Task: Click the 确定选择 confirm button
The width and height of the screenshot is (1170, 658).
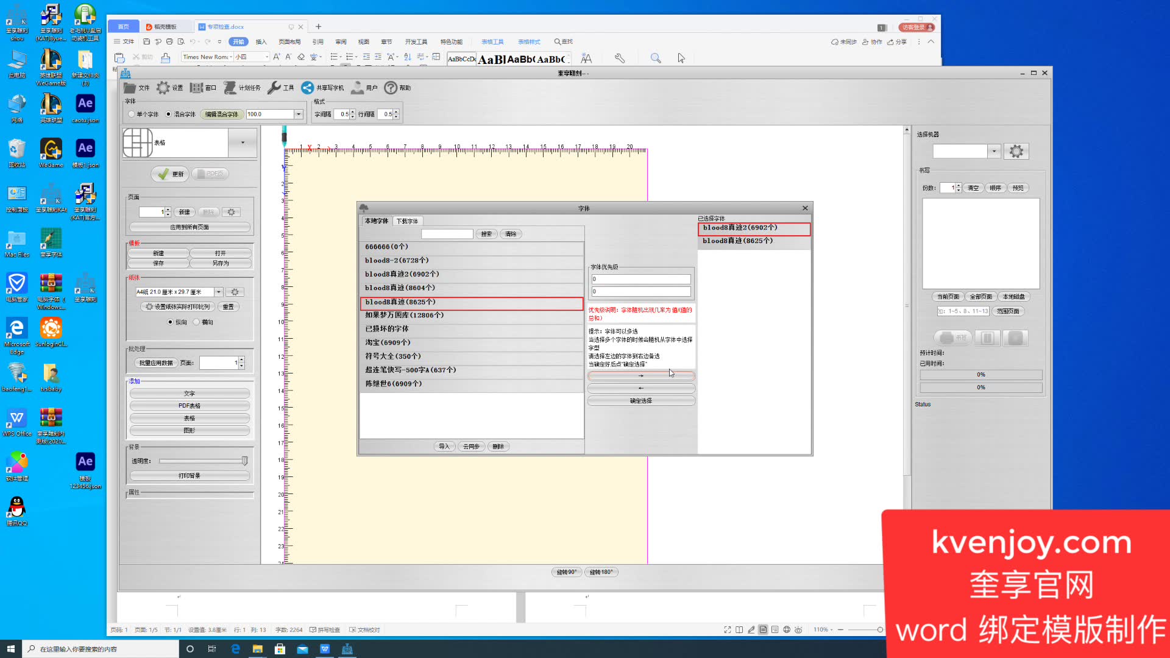Action: click(x=641, y=401)
